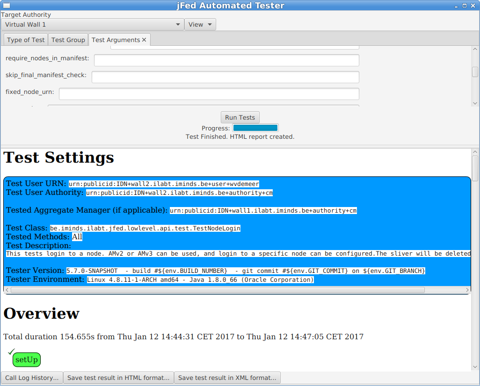This screenshot has width=480, height=386.
Task: Save test result in HTML format
Action: (x=118, y=378)
